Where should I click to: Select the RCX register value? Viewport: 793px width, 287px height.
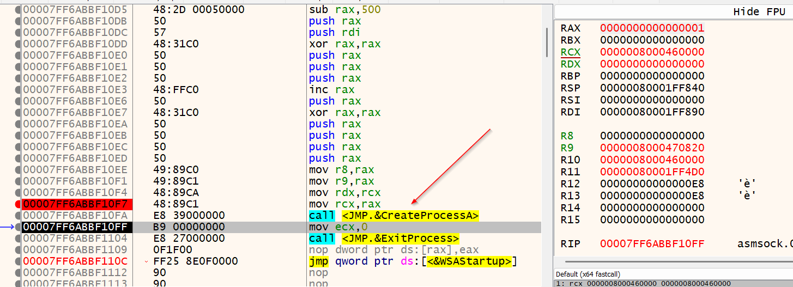coord(652,52)
